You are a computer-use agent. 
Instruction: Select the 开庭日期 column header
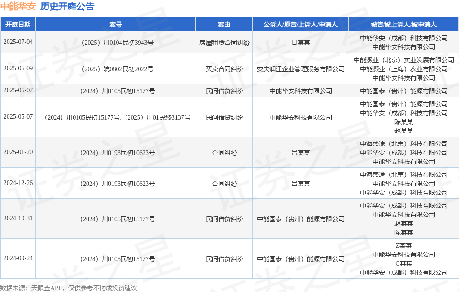coord(18,25)
